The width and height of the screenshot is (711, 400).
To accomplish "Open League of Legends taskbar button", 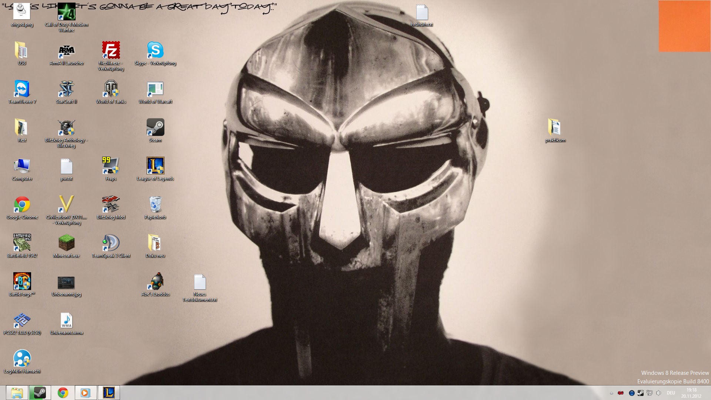I will coord(109,393).
